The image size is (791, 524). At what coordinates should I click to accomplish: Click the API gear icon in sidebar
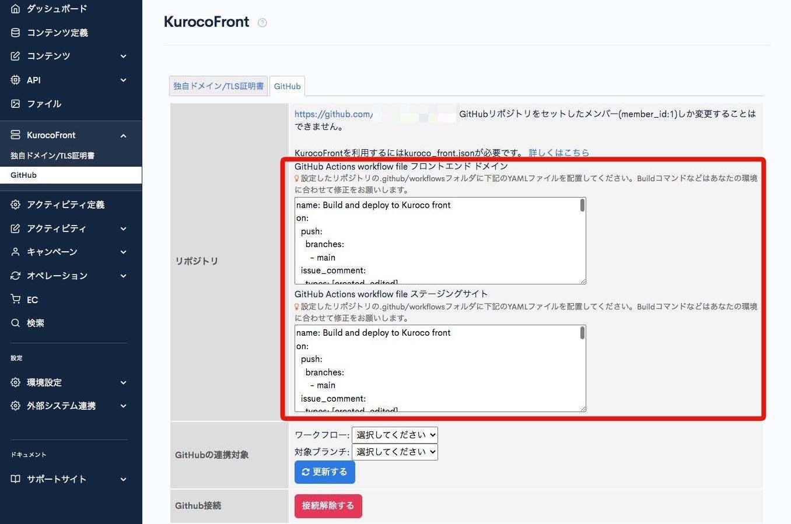click(16, 80)
